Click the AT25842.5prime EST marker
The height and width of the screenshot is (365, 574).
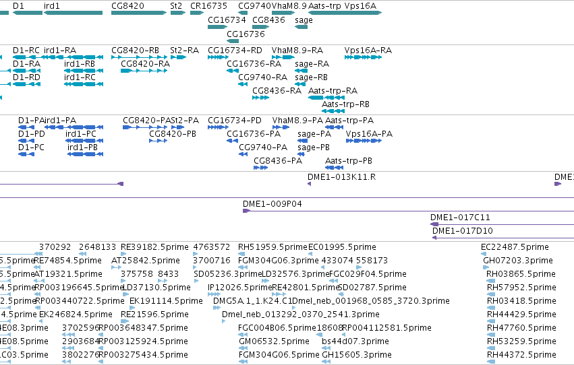click(x=117, y=267)
